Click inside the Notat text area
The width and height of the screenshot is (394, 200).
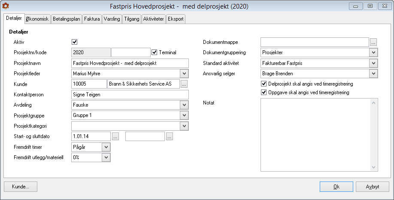pos(315,135)
